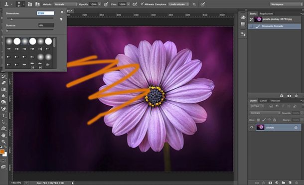Select the Hand tool

coord(3,135)
